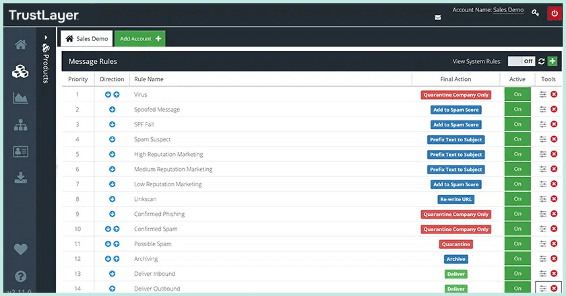This screenshot has width=566, height=296.
Task: Click the mail envelope icon in header
Action: 437,17
